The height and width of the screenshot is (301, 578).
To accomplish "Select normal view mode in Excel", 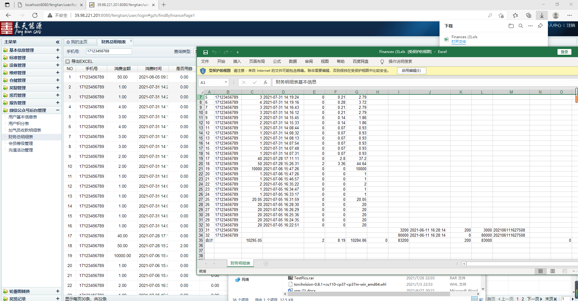I will pyautogui.click(x=540, y=271).
